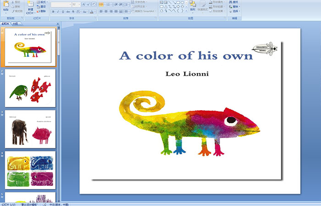321x206 pixels.
Task: Toggle Strikethrough formatting
Action: [68, 11]
